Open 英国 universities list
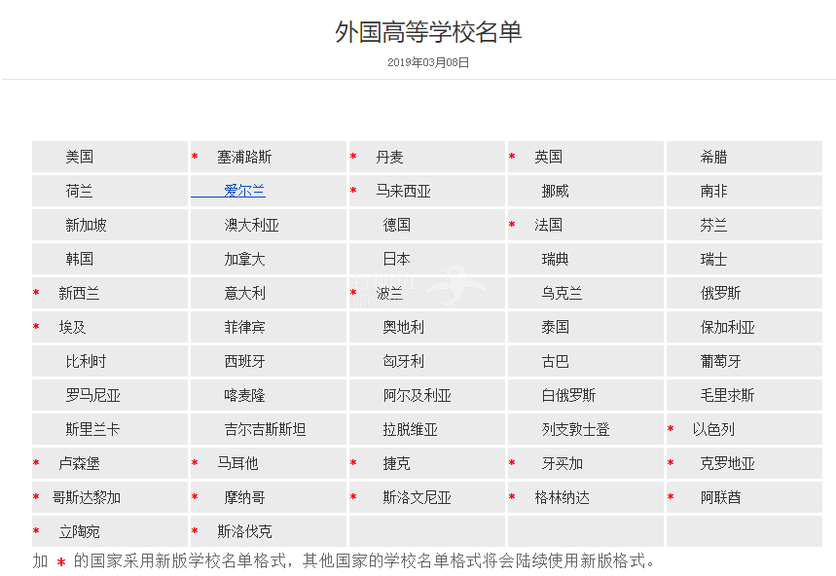 [x=548, y=157]
